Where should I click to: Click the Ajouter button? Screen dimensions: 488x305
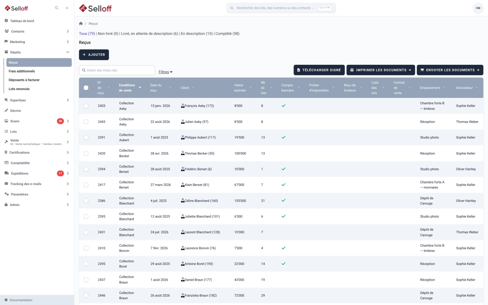94,55
